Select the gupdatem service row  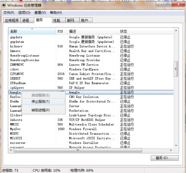point(91,42)
